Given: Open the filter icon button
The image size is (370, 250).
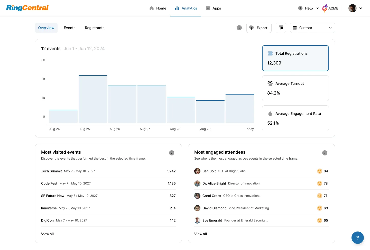Looking at the screenshot, I should pyautogui.click(x=281, y=28).
